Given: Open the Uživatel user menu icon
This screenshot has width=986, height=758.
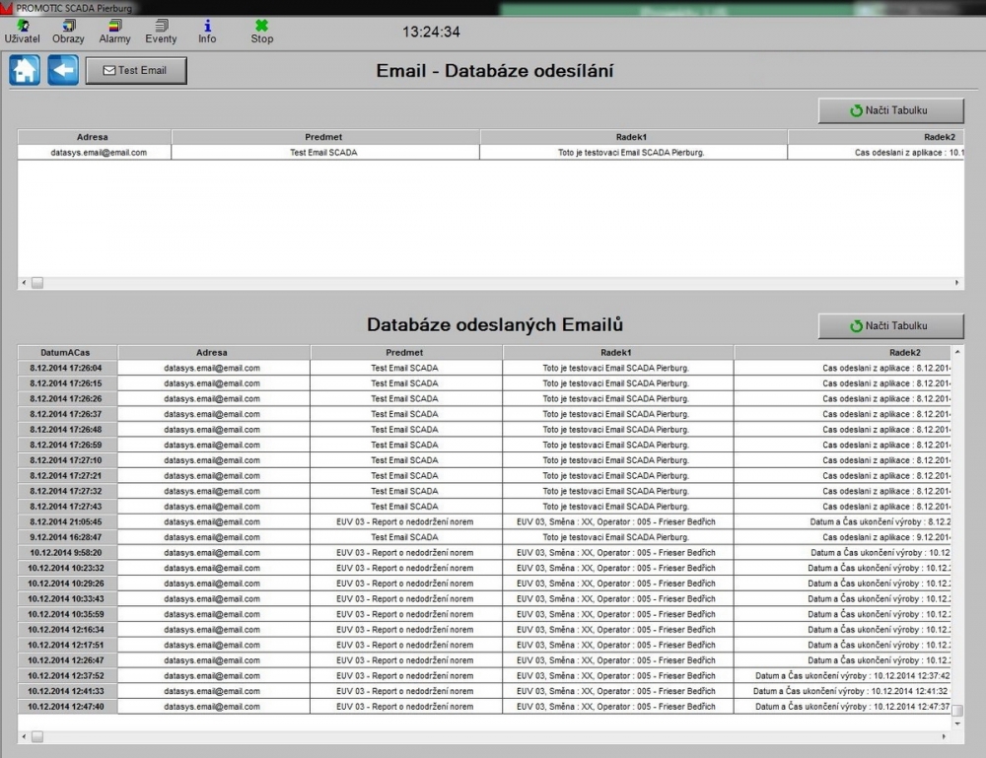Looking at the screenshot, I should pyautogui.click(x=22, y=32).
